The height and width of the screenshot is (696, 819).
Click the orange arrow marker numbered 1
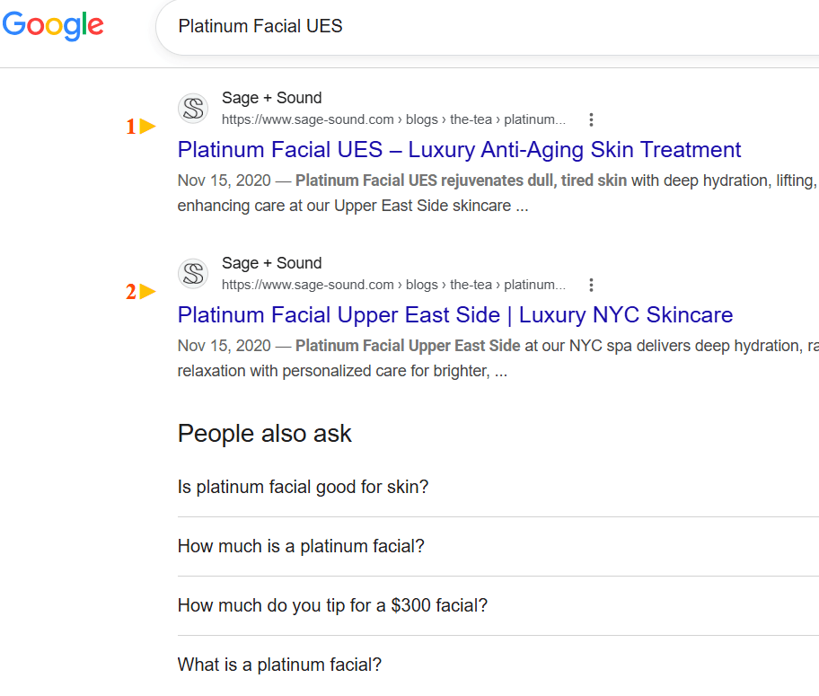click(141, 127)
